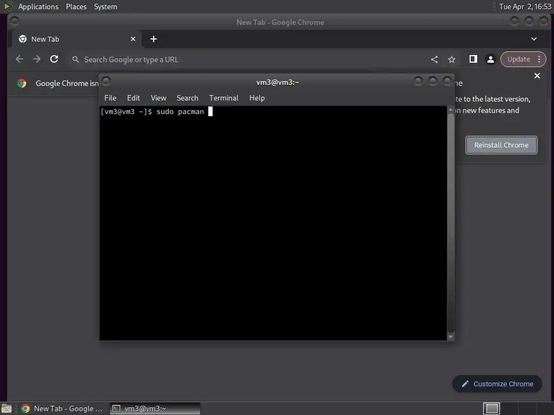The width and height of the screenshot is (554, 415).
Task: Open Chrome's side panel icon
Action: click(x=473, y=59)
